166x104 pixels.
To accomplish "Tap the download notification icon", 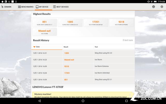I will [16, 2].
